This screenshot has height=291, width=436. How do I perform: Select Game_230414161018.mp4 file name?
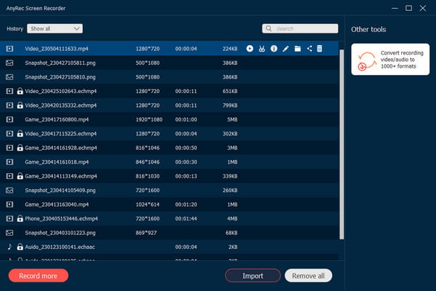(x=57, y=162)
